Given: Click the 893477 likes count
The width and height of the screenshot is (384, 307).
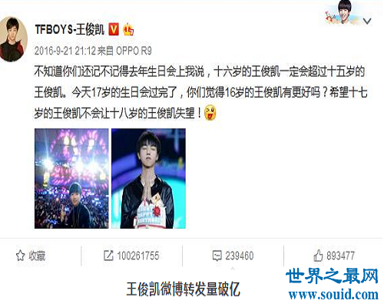Looking at the screenshot, I should point(341,256).
